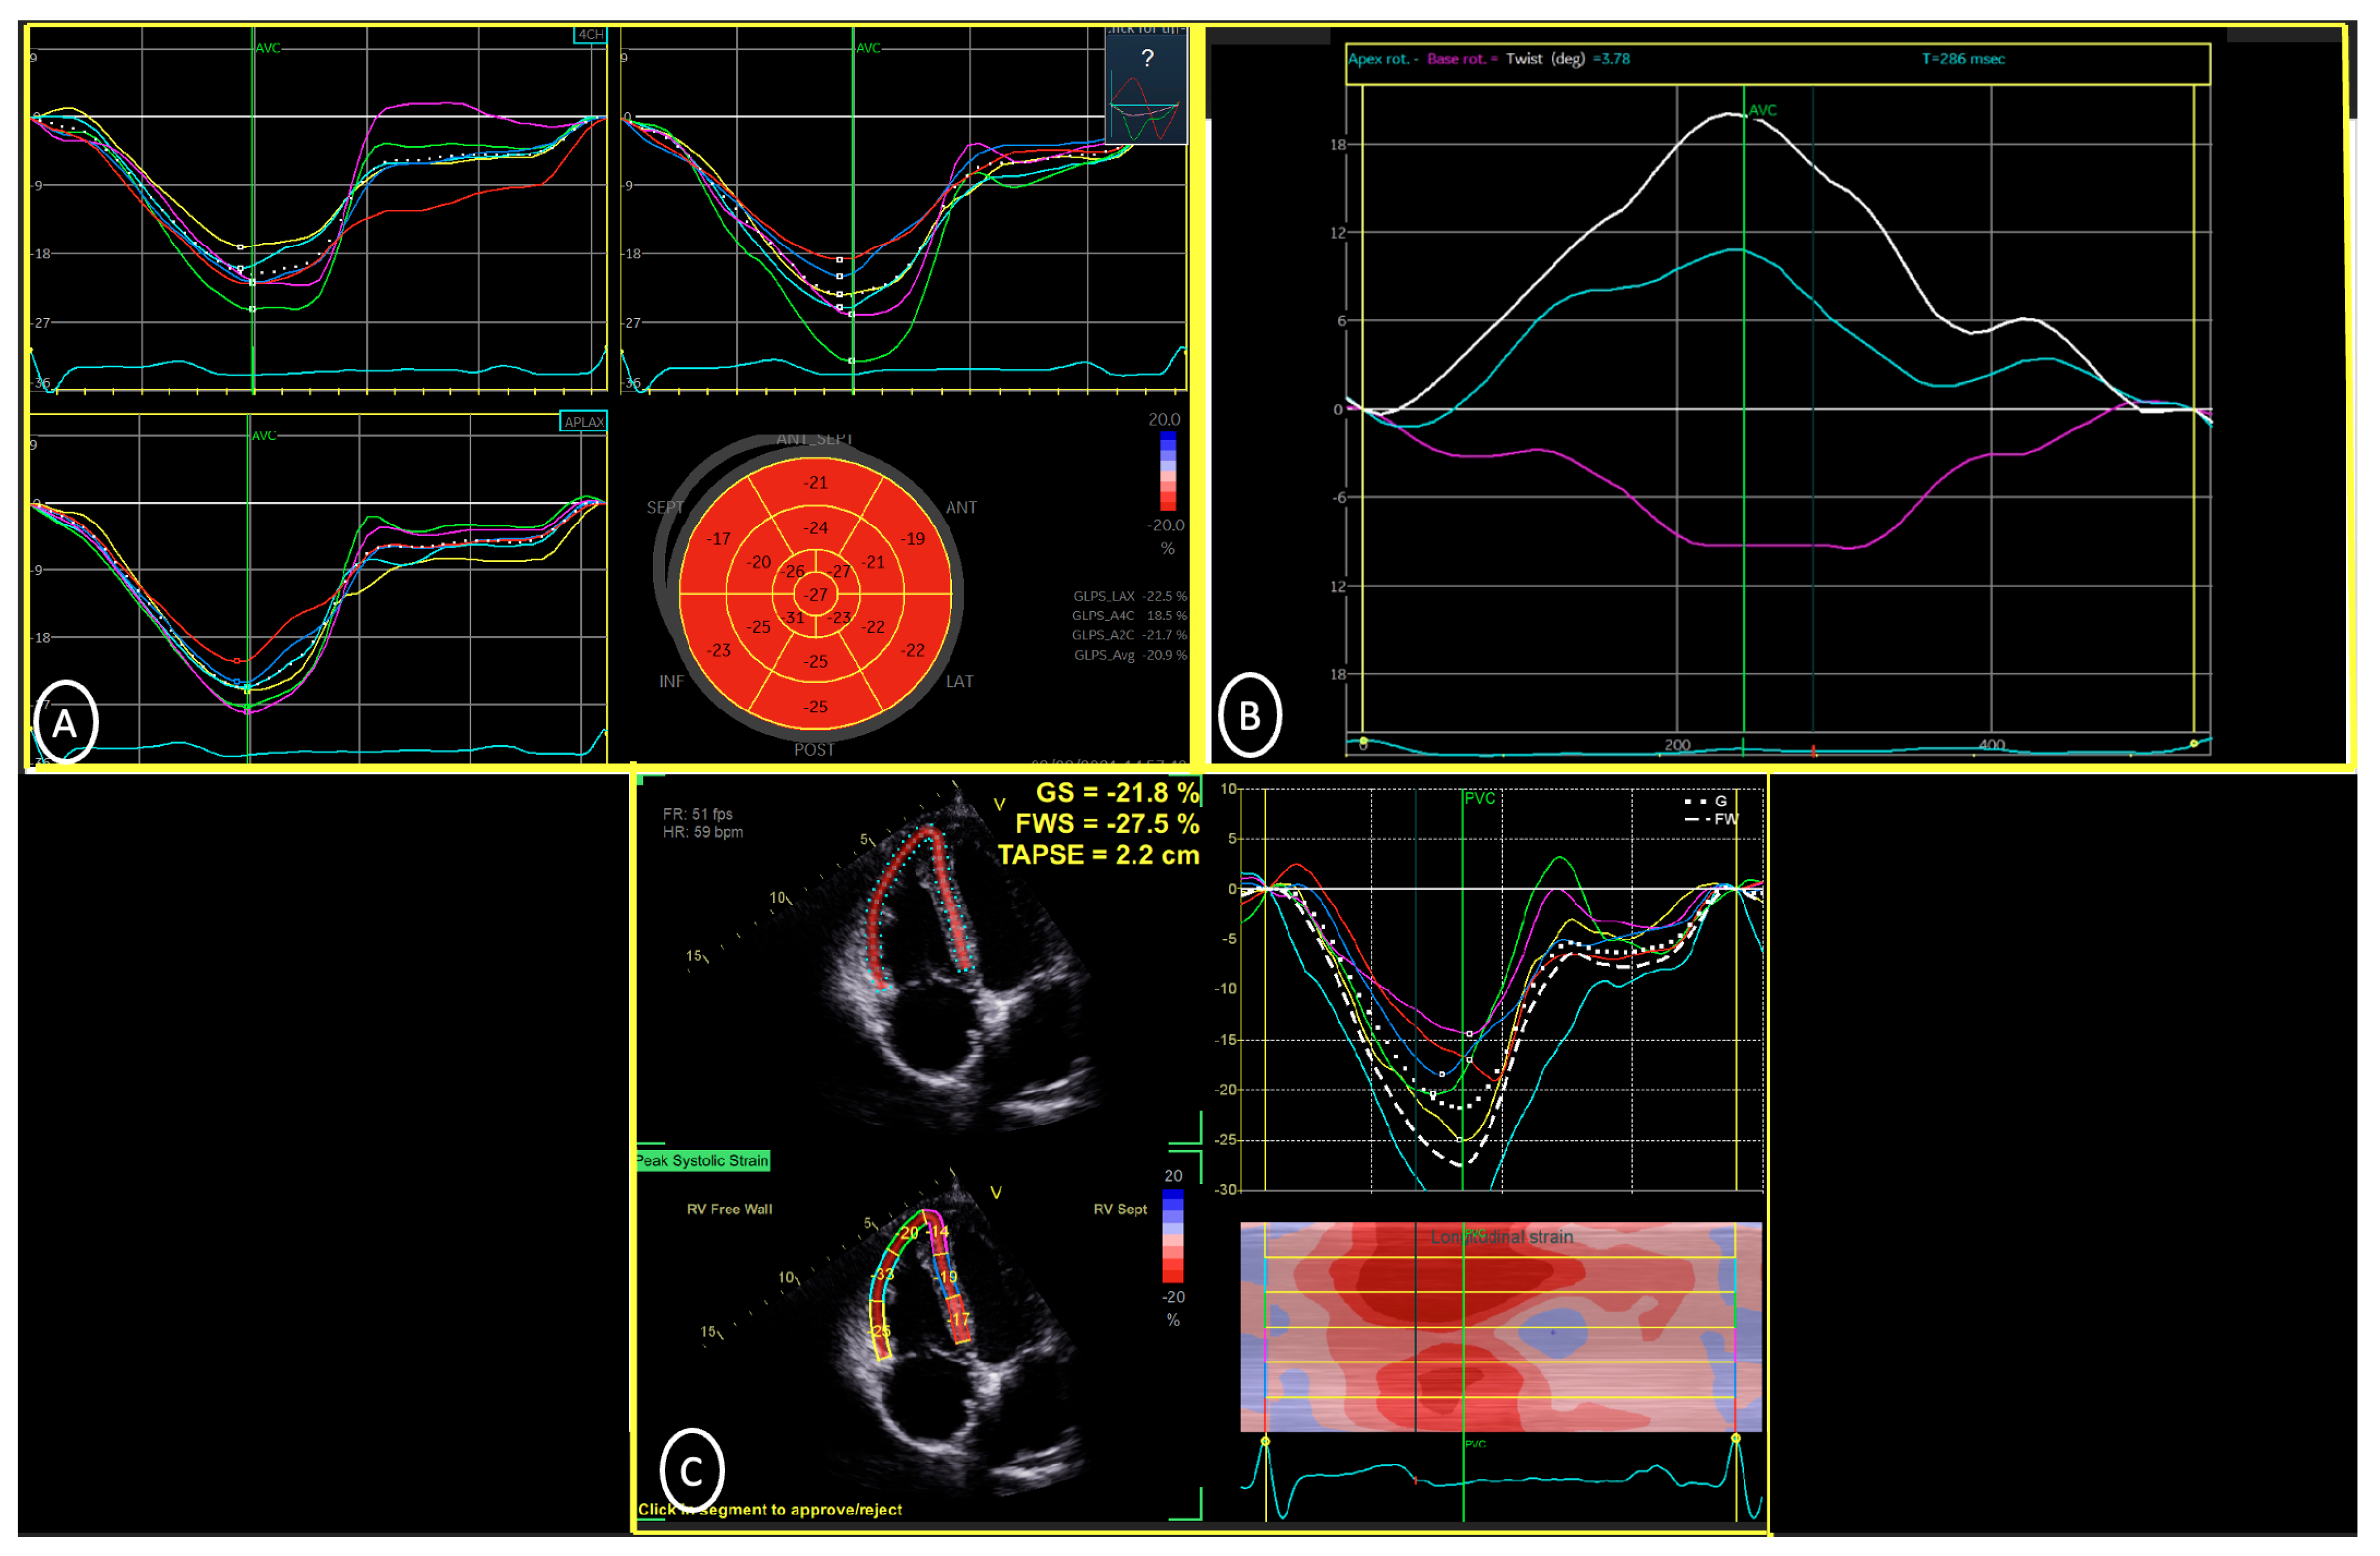Click the AVC marker in twist graph

coord(1762,111)
